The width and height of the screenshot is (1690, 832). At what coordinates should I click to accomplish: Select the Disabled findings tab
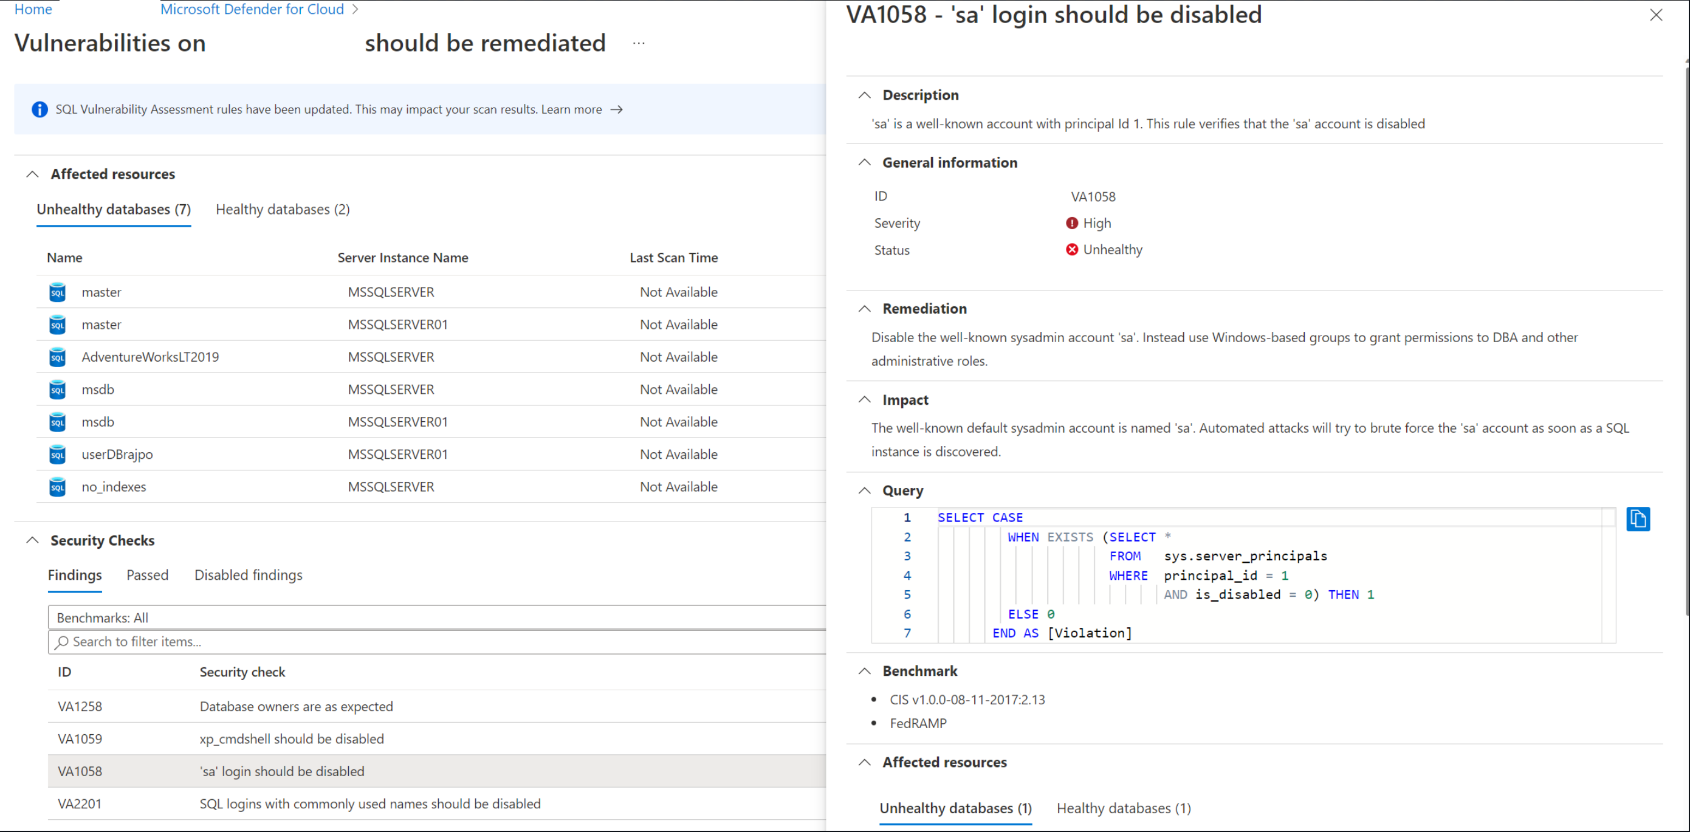click(247, 574)
